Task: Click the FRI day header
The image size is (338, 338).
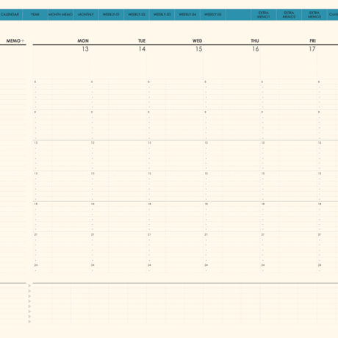Action: point(313,40)
